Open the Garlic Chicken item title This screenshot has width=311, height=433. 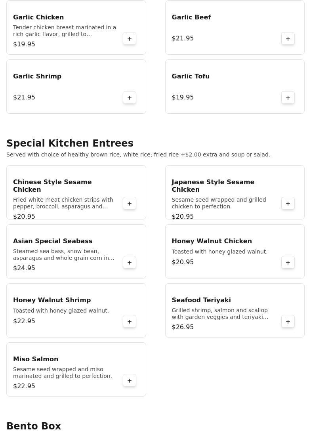click(x=38, y=17)
